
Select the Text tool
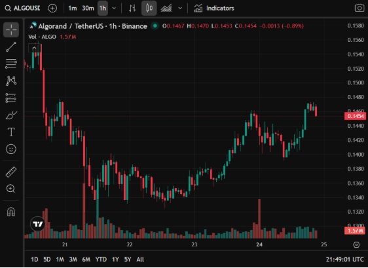click(11, 132)
